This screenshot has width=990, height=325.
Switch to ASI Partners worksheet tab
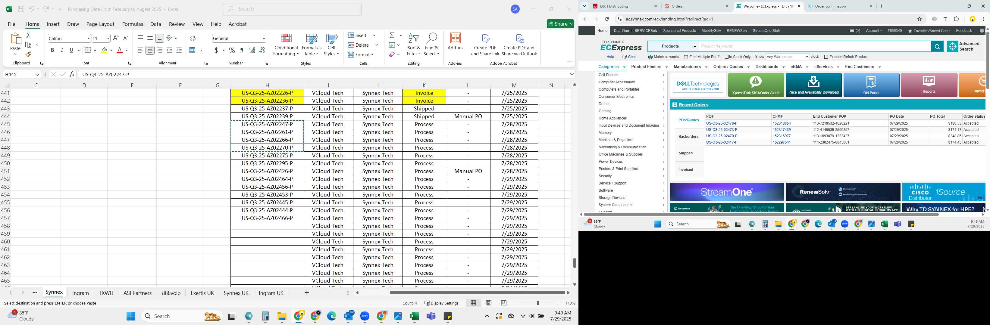(138, 293)
